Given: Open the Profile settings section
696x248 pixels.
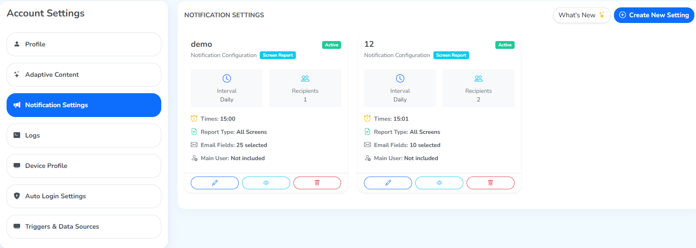Looking at the screenshot, I should (x=84, y=44).
